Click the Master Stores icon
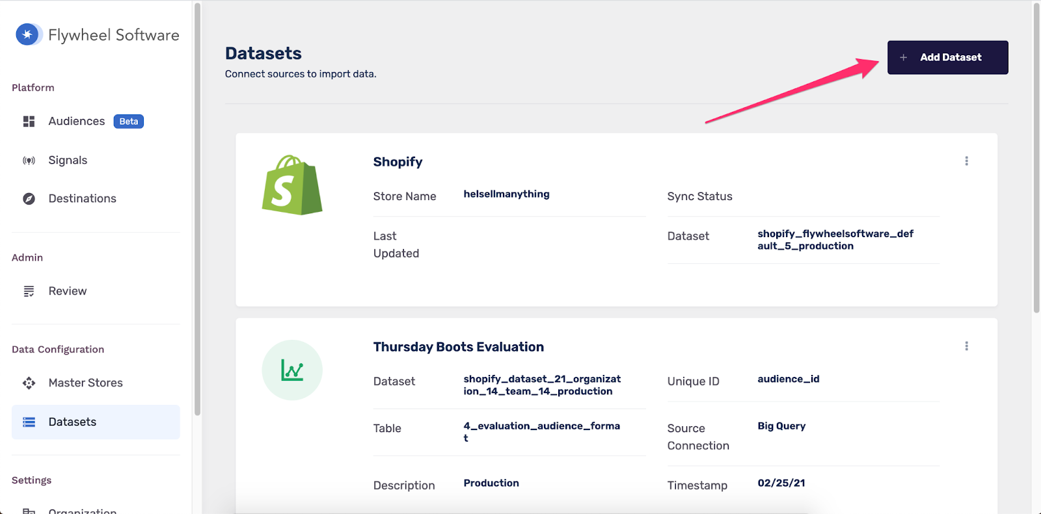The height and width of the screenshot is (514, 1041). (29, 383)
